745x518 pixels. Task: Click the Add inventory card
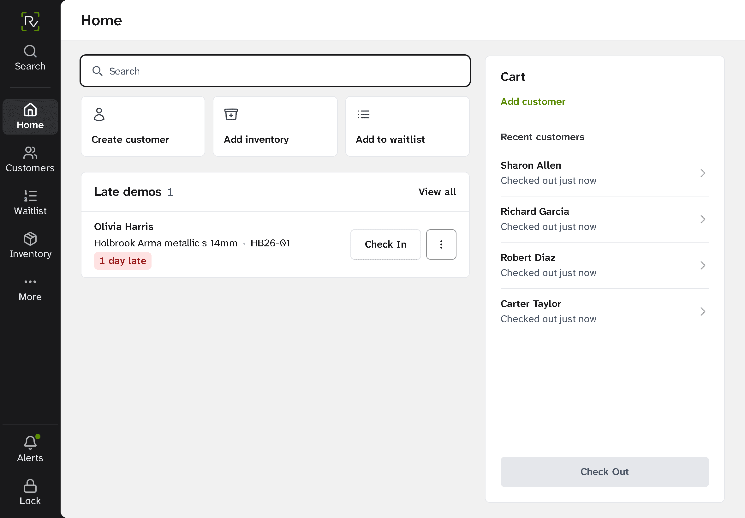coord(275,126)
